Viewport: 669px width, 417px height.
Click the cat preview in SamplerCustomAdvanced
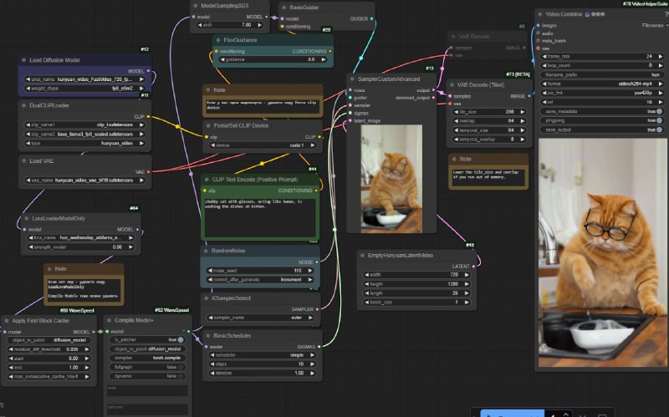pos(391,179)
